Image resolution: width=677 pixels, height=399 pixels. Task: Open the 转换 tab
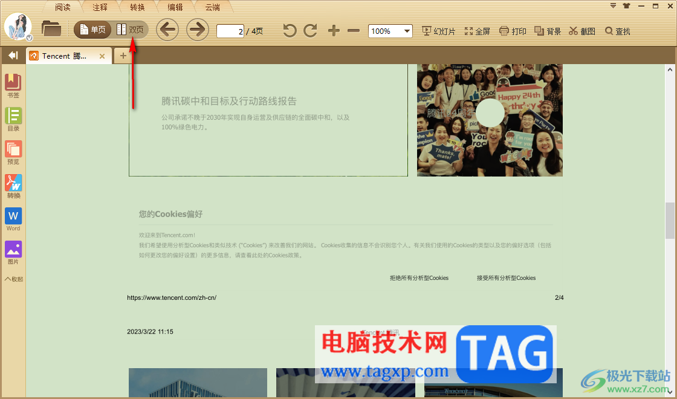(137, 7)
